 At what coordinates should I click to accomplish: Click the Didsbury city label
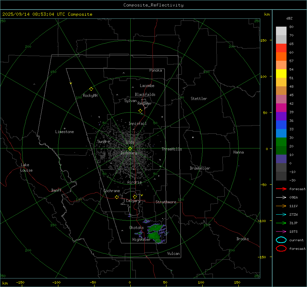click(x=129, y=153)
